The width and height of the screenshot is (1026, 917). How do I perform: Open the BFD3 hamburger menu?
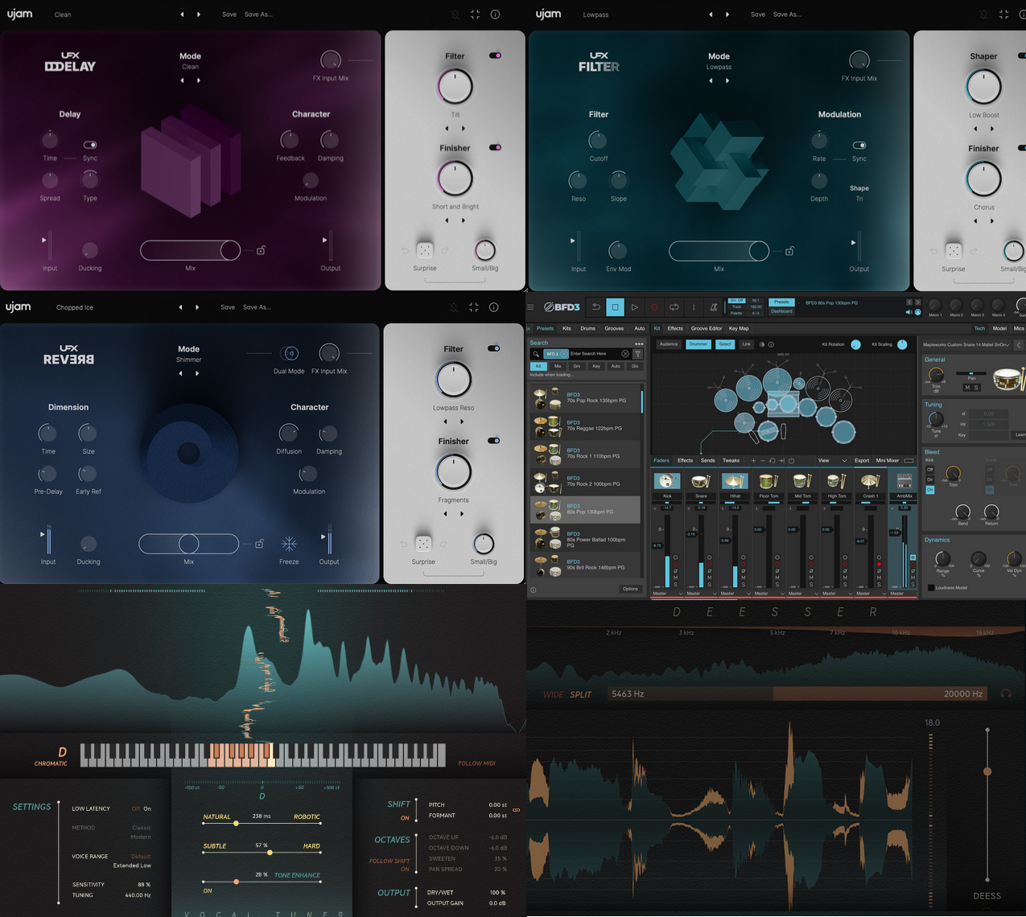click(530, 306)
